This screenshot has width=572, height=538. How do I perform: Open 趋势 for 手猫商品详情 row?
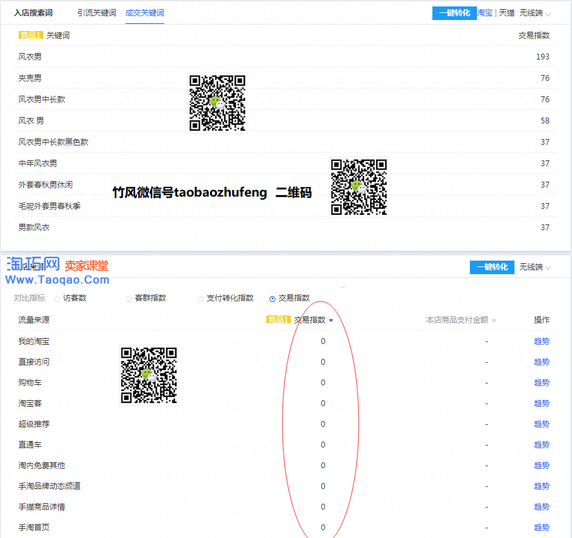(542, 506)
